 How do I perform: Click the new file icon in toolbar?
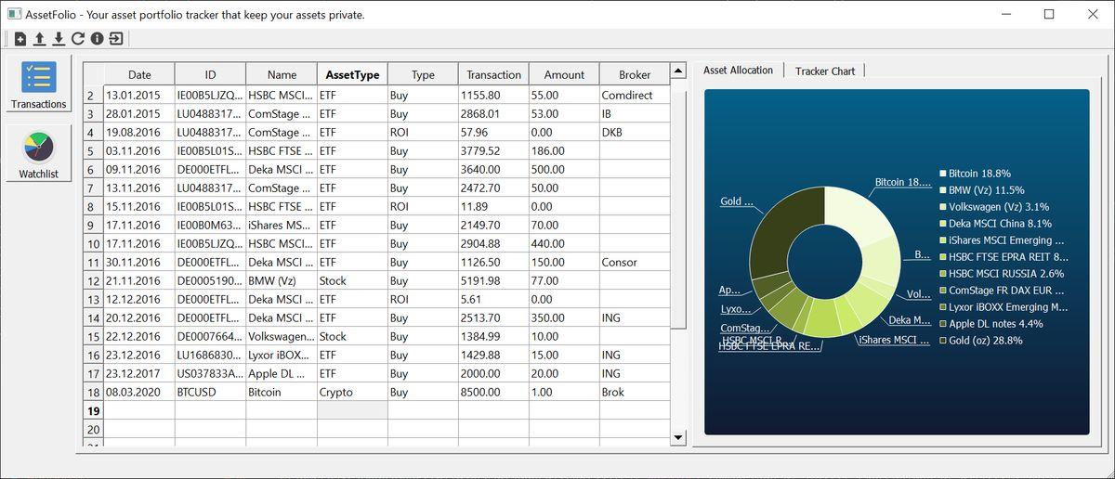[20, 39]
